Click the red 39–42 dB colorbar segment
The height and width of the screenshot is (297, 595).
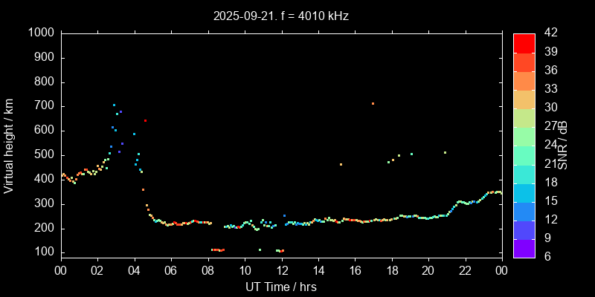[x=524, y=42]
